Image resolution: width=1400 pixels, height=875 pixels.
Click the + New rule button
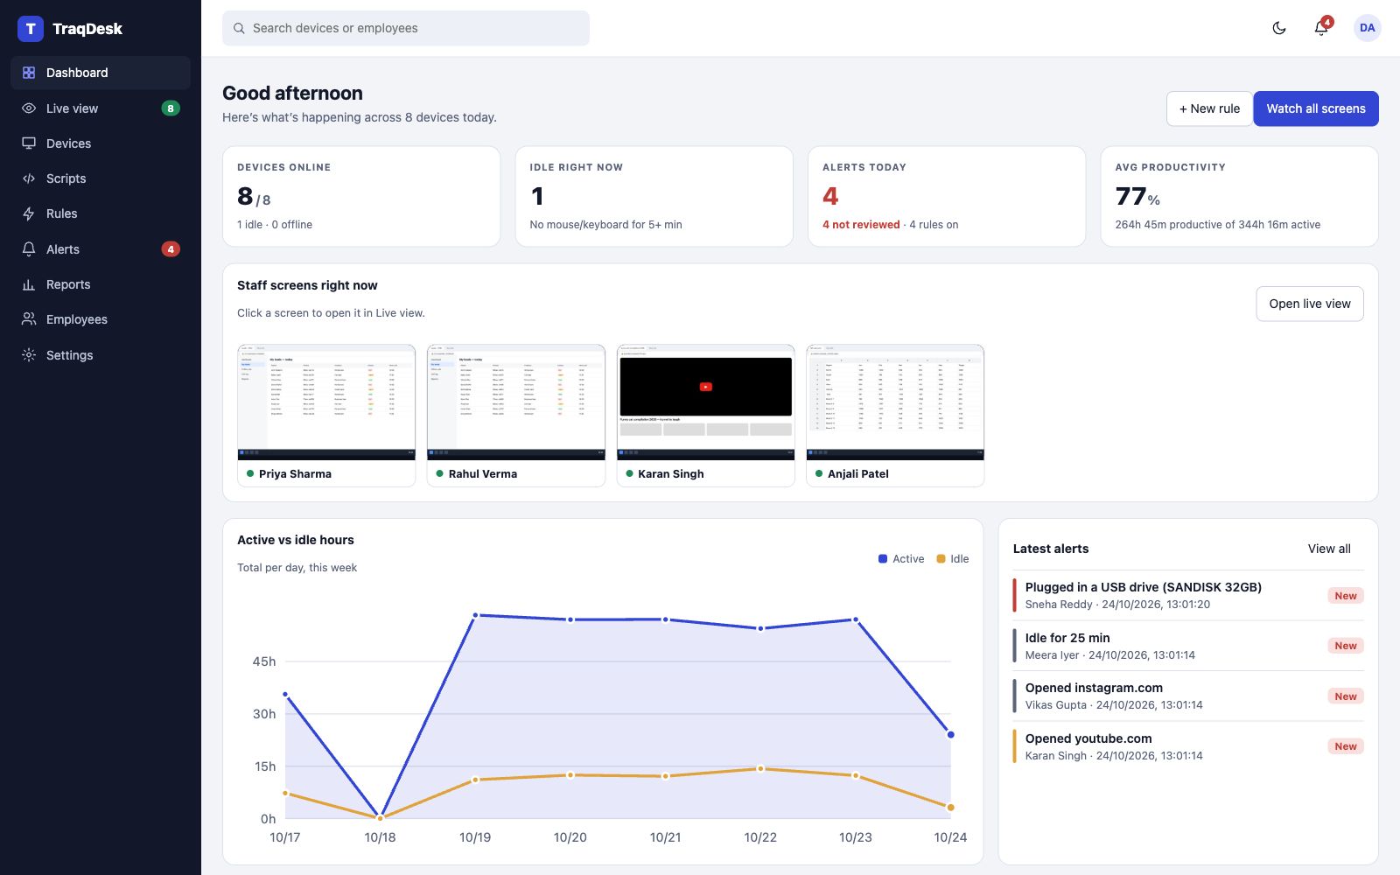pyautogui.click(x=1209, y=108)
